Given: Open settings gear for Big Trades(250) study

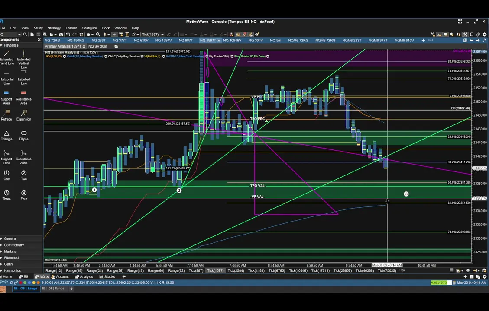Looking at the screenshot, I should (232, 57).
